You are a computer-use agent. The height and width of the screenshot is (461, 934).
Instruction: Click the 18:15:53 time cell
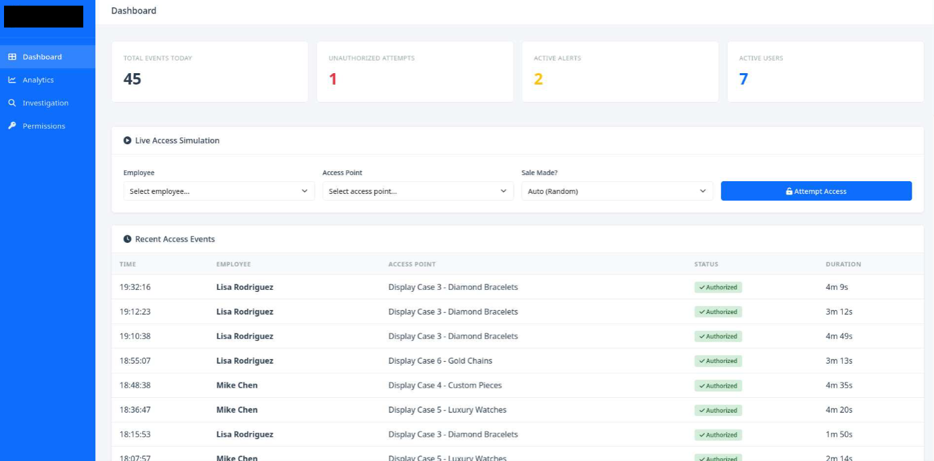click(x=135, y=435)
